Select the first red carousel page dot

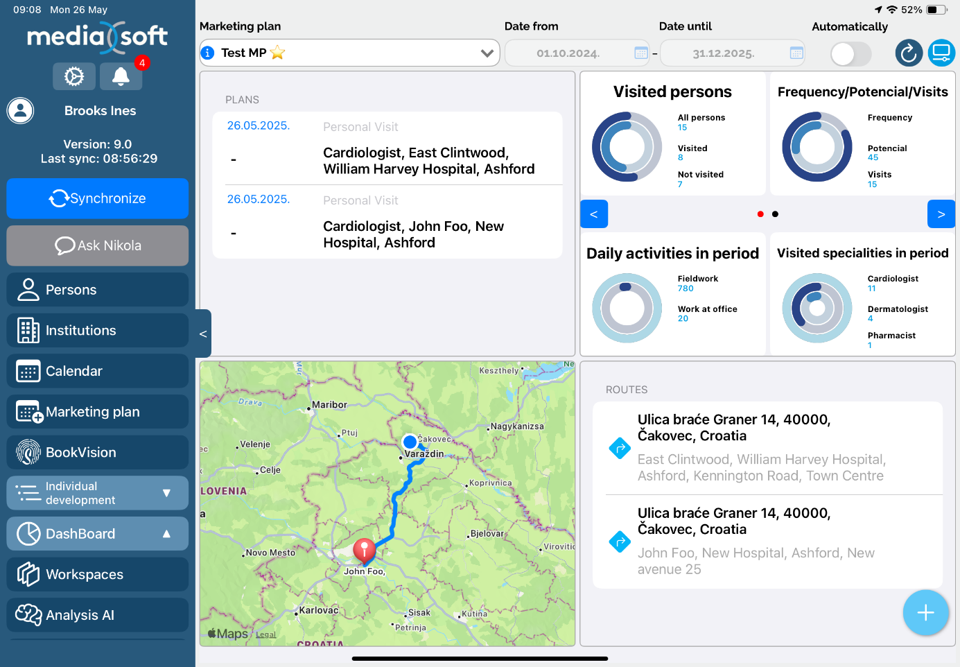760,214
